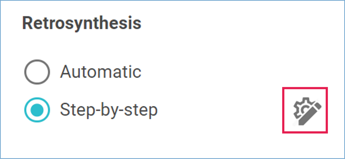Viewport: 345px width, 159px height.
Task: Click the Retrosynthesis section heading
Action: click(x=81, y=23)
